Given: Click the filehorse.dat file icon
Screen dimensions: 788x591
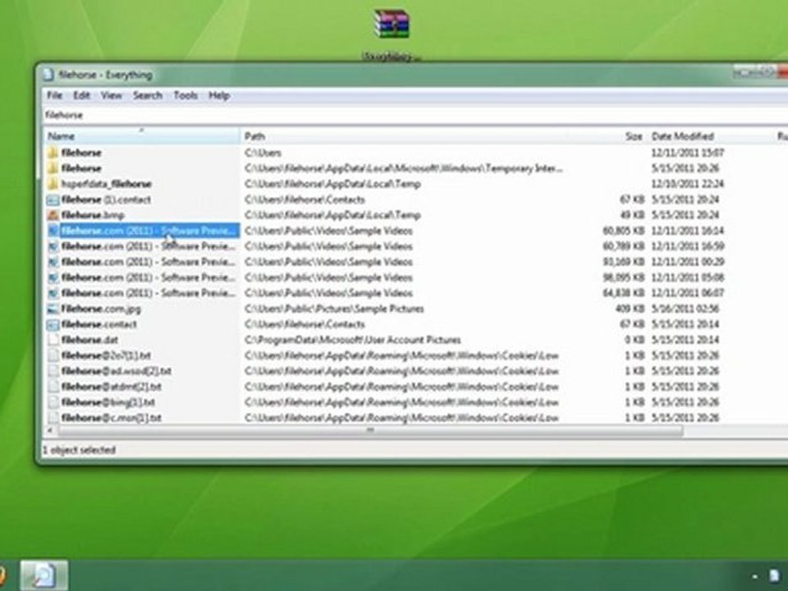Looking at the screenshot, I should coord(53,340).
